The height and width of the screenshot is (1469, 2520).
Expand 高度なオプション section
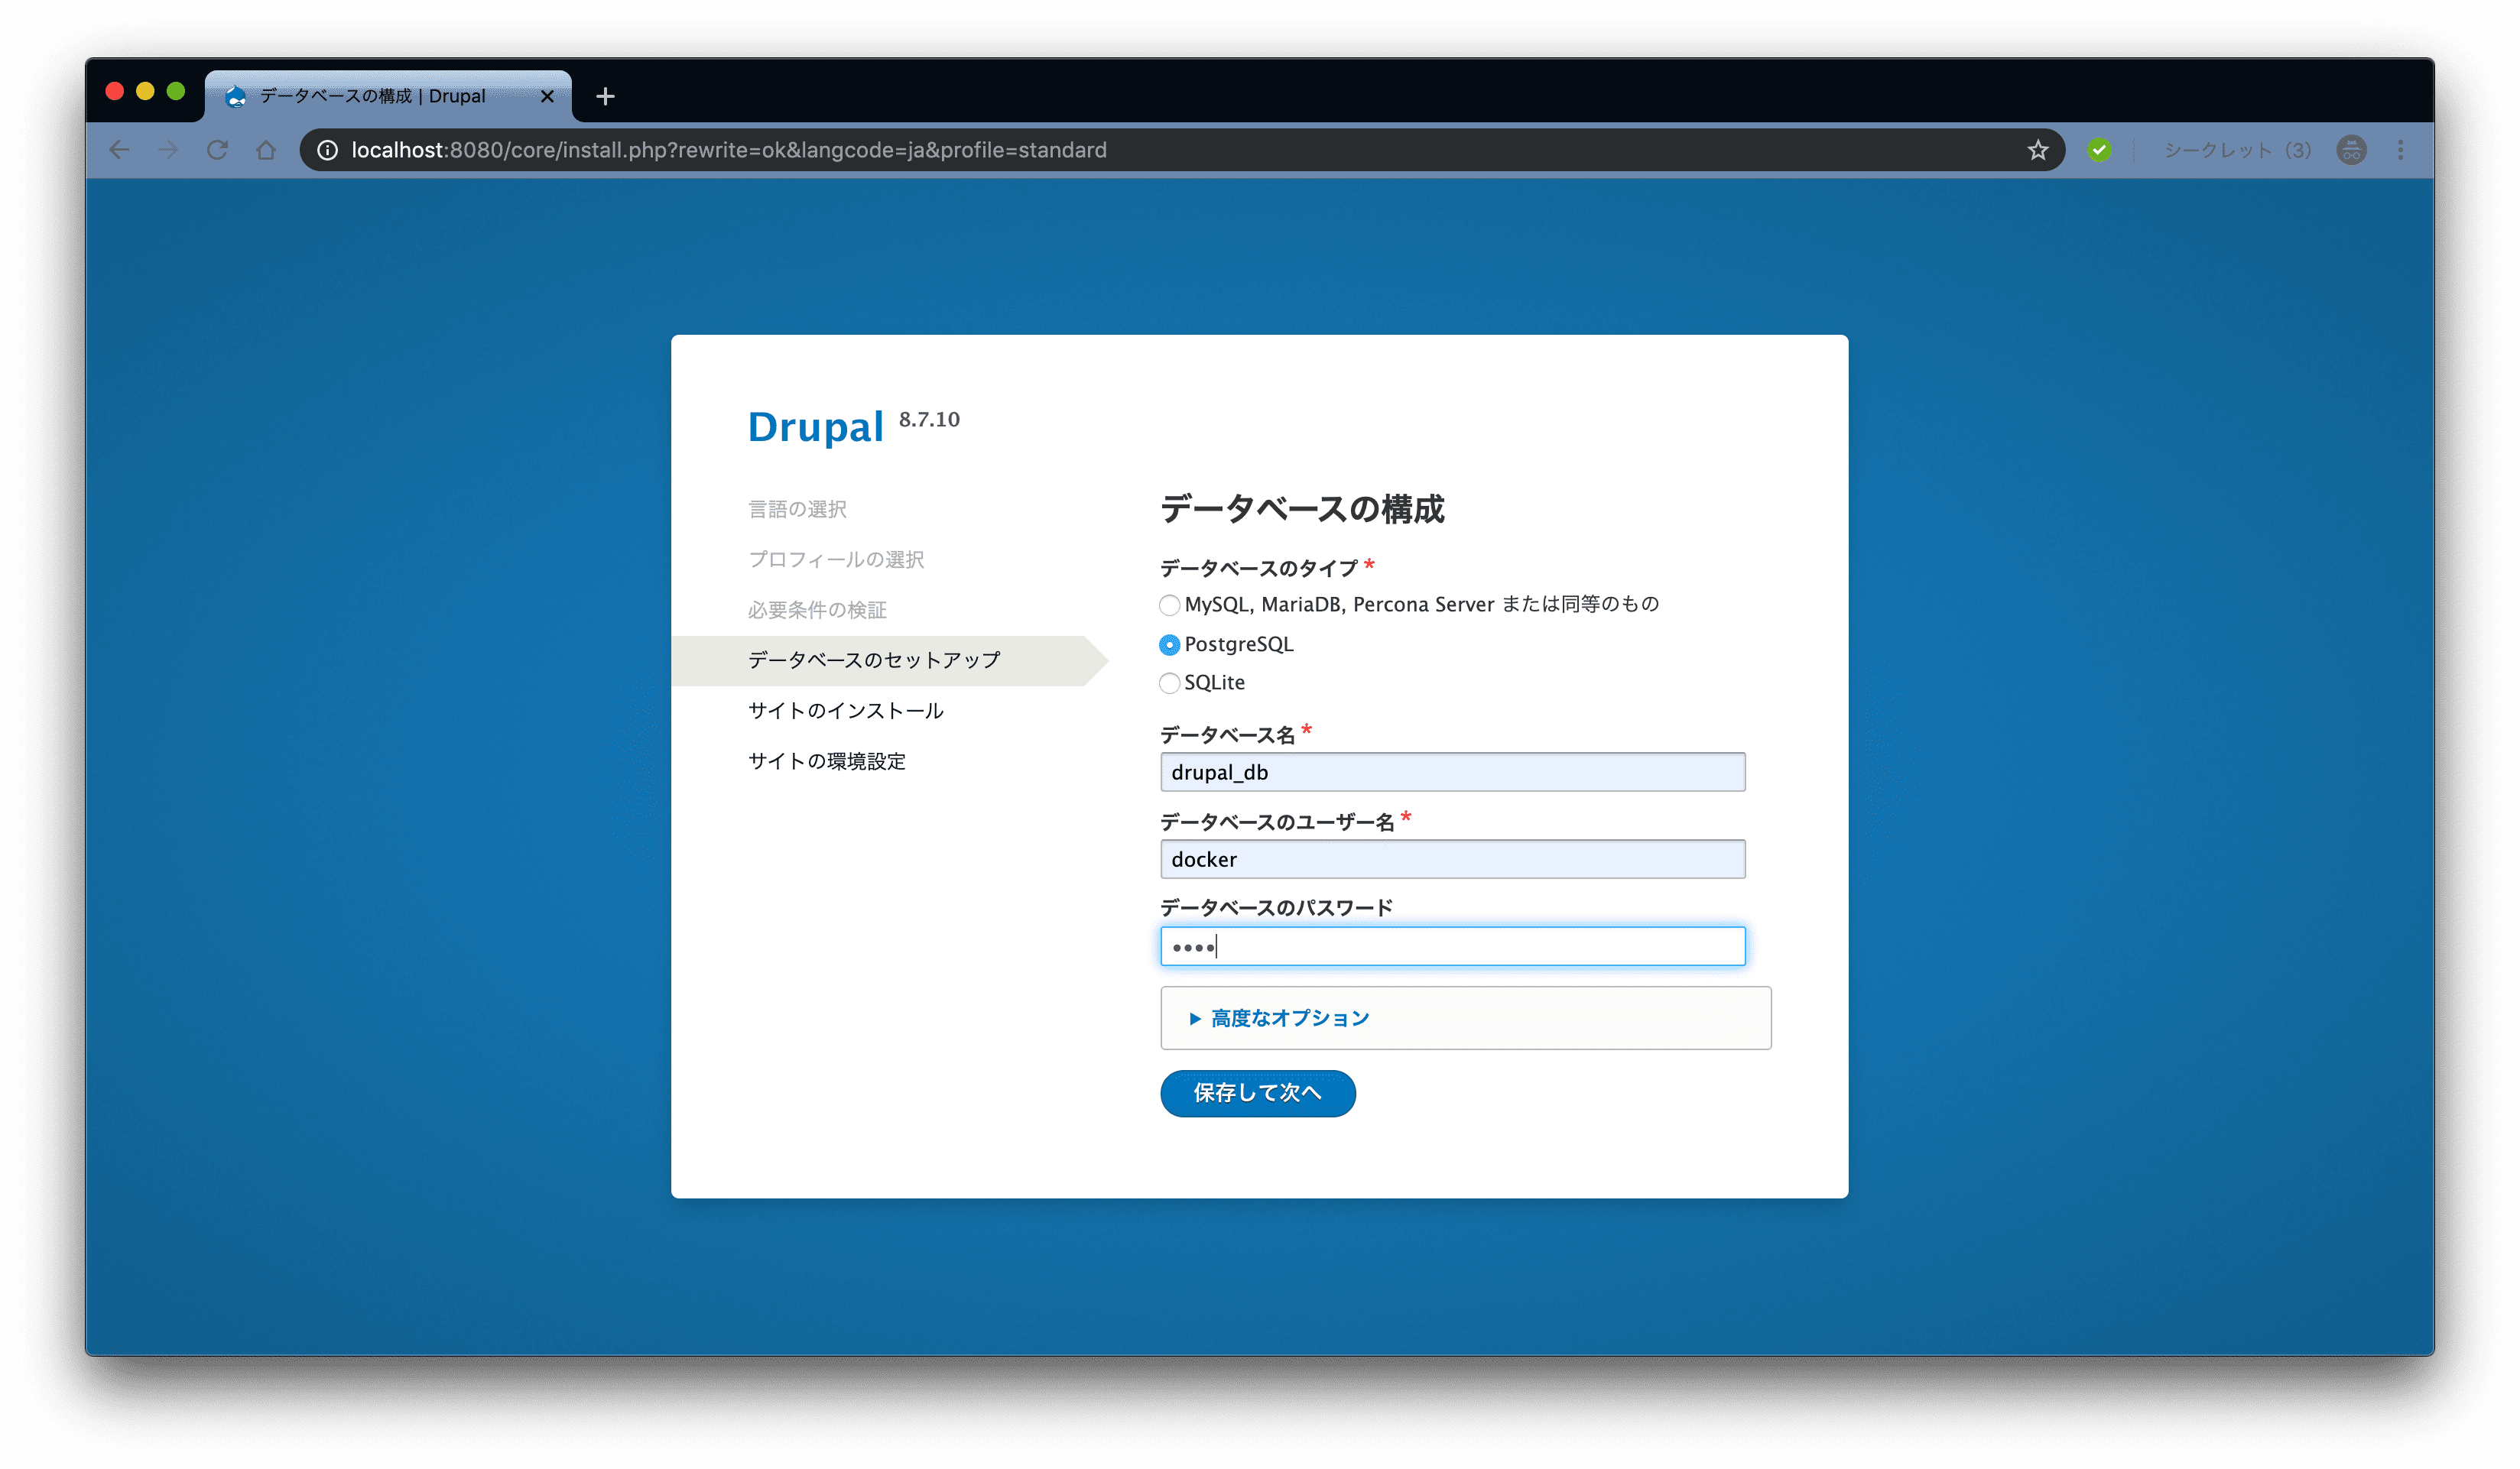[x=1289, y=1018]
